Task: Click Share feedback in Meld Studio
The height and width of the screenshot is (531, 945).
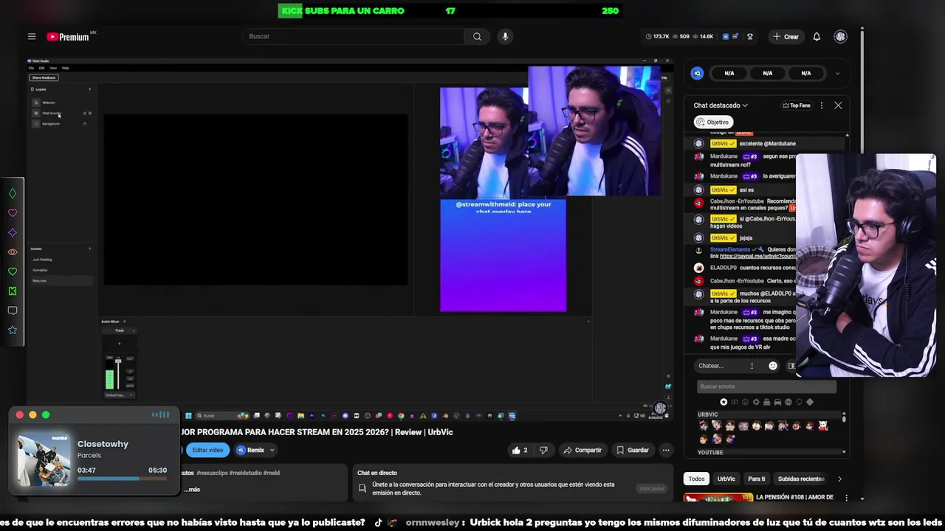Action: coord(43,77)
